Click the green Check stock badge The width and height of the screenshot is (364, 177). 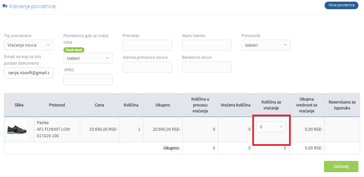click(x=74, y=50)
